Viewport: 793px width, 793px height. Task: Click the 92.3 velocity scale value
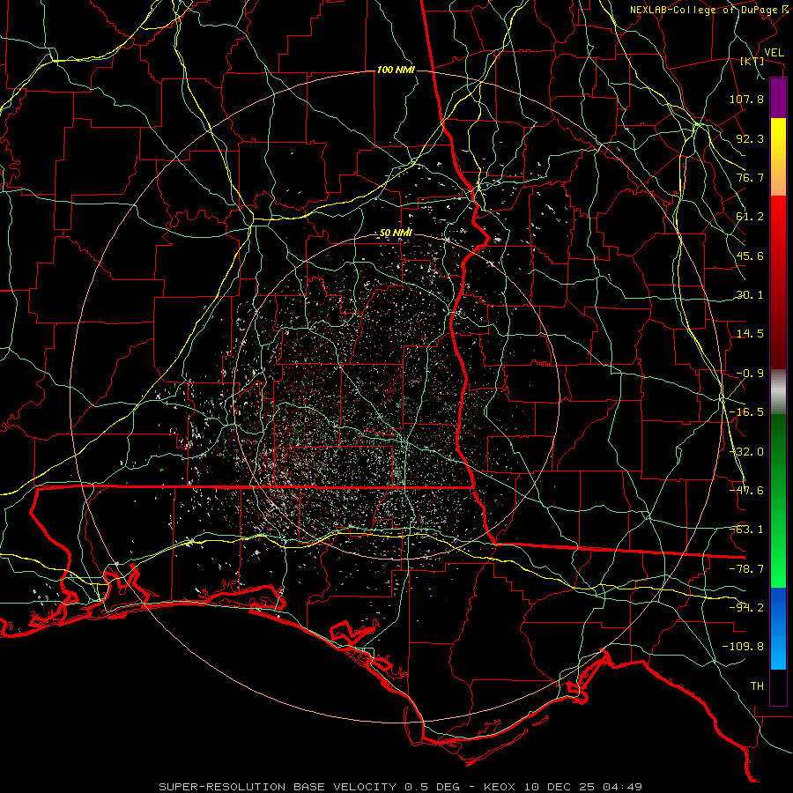click(750, 138)
